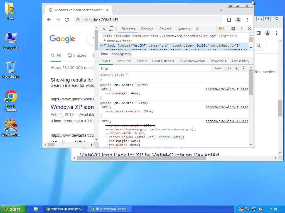Show more DevTools tabs chevron
Image resolution: width=285 pixels, height=213 pixels.
(197, 29)
